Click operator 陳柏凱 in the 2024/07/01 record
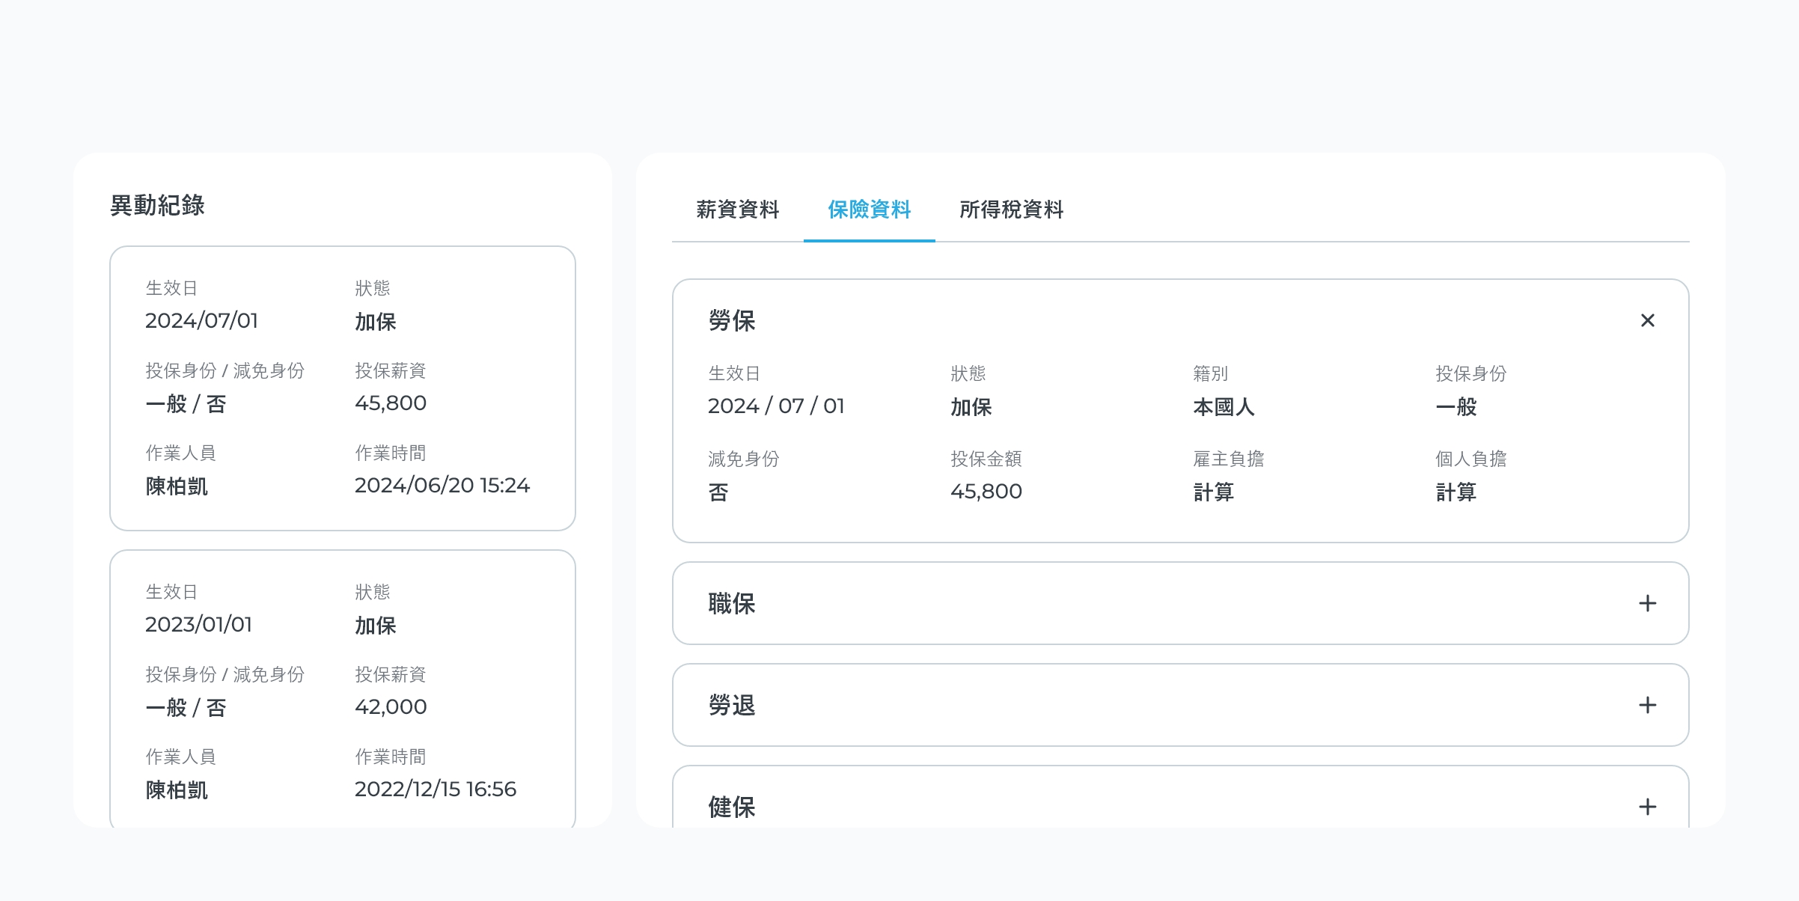1799x901 pixels. click(x=176, y=486)
